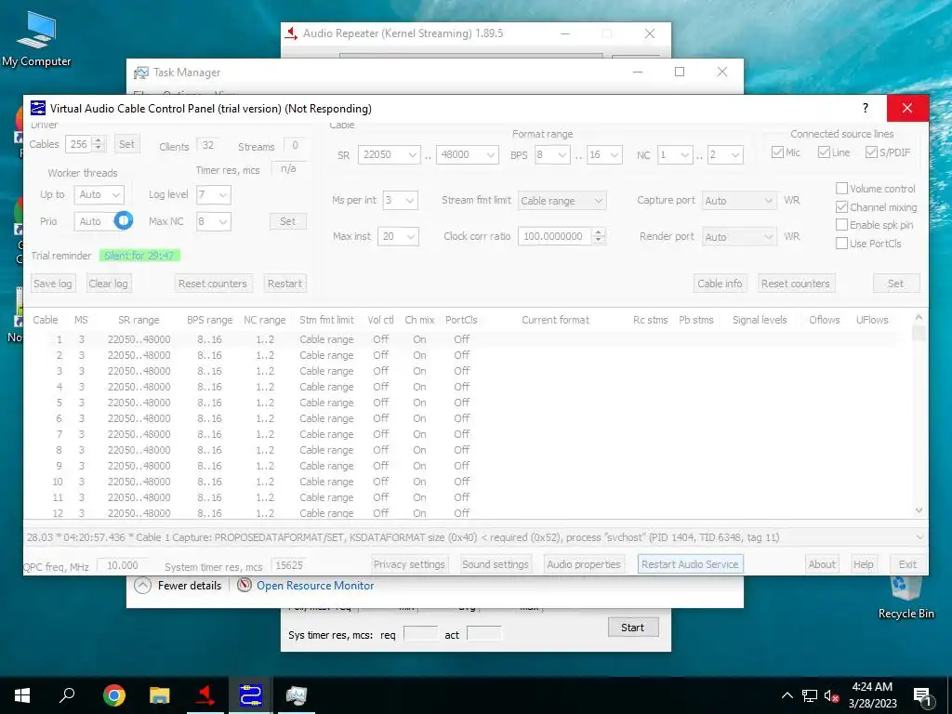Open the Log level dropdown
Screen dimensions: 952x714
pyautogui.click(x=214, y=195)
